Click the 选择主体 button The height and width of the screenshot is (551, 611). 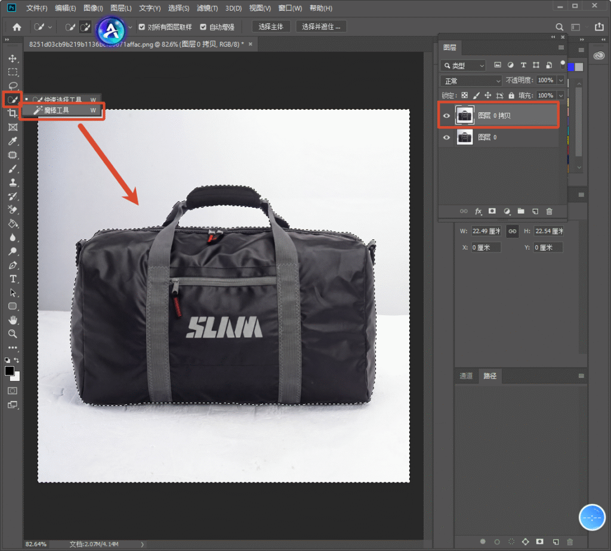pos(271,26)
